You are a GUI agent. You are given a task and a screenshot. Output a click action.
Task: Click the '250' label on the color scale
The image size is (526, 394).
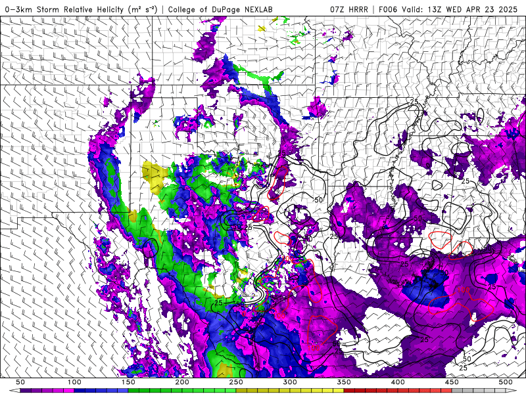tap(236, 382)
